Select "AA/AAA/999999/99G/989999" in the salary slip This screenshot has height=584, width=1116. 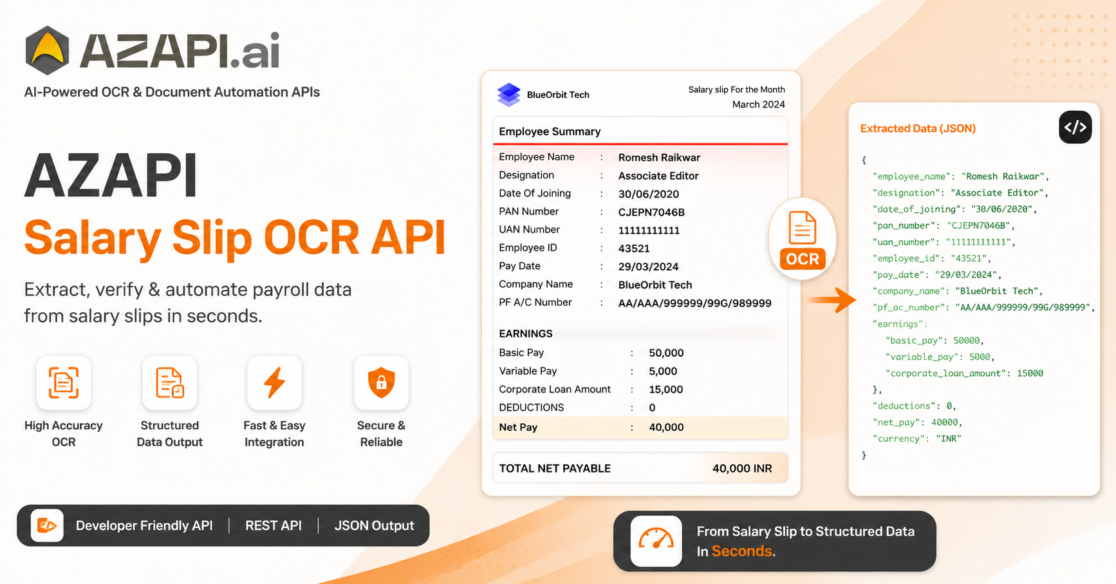tap(694, 303)
